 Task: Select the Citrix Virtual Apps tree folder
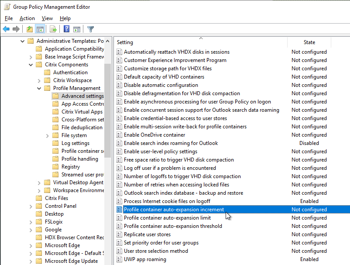[x=82, y=112]
